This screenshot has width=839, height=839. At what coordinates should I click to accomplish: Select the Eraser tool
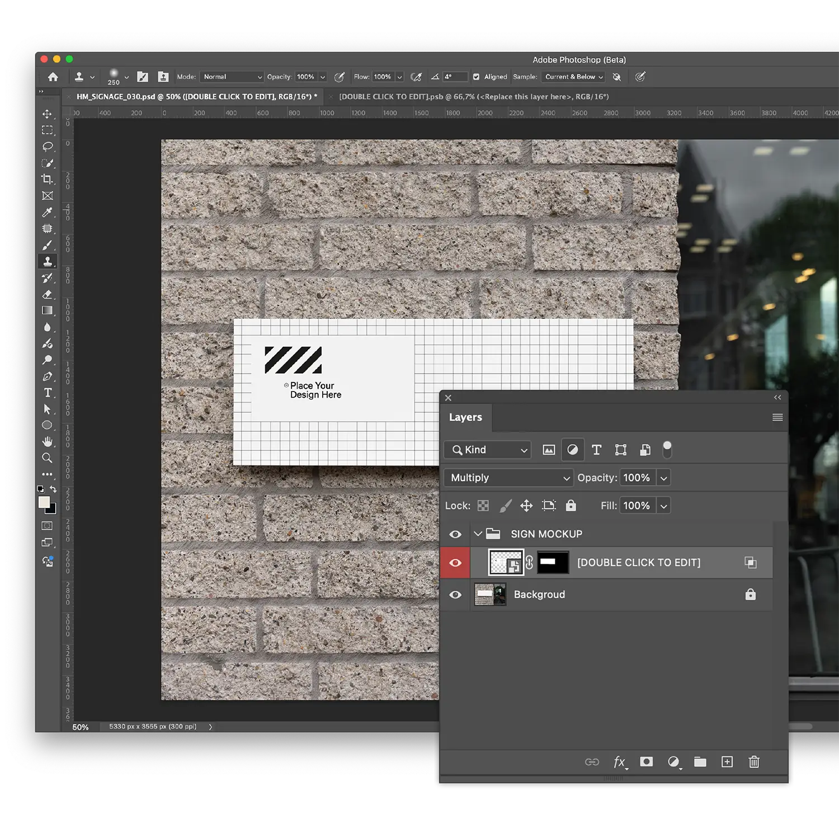click(48, 294)
